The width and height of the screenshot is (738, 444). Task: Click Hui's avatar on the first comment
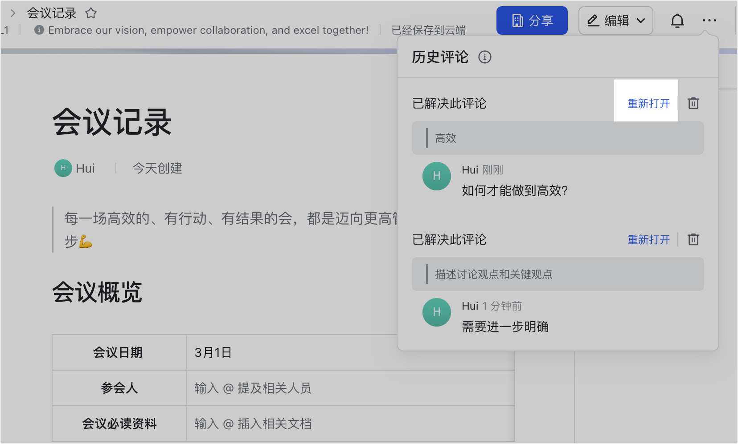(436, 176)
